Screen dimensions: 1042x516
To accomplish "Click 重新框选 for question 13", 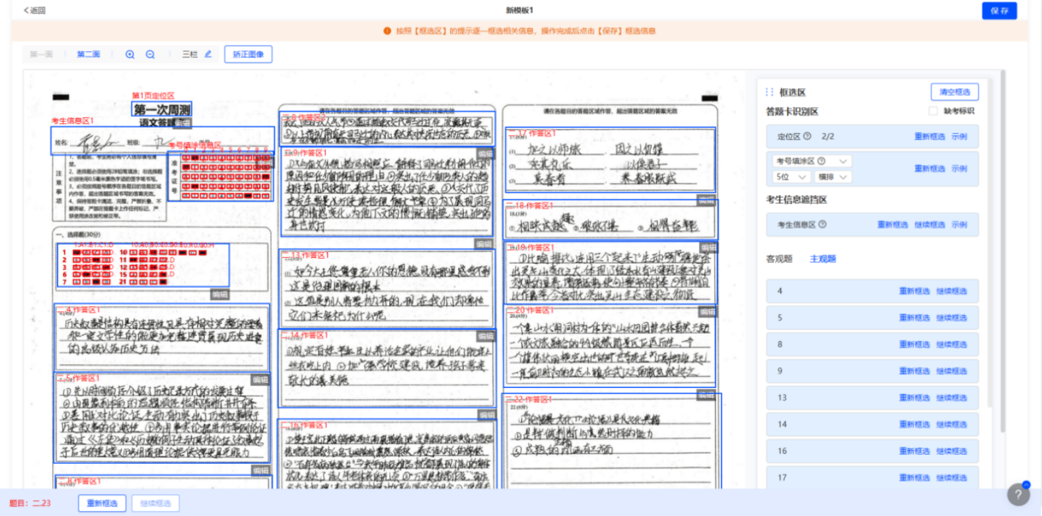I will [915, 397].
